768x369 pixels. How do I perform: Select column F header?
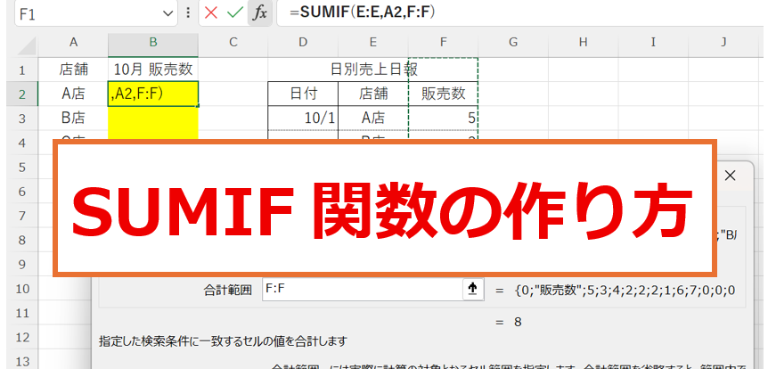tap(443, 42)
